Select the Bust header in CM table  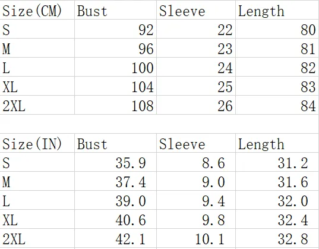pos(116,10)
